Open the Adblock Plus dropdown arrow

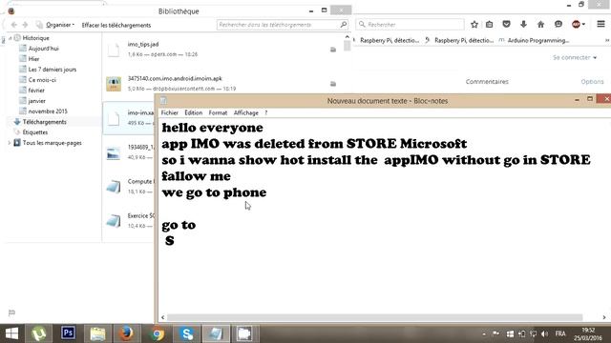click(x=583, y=25)
